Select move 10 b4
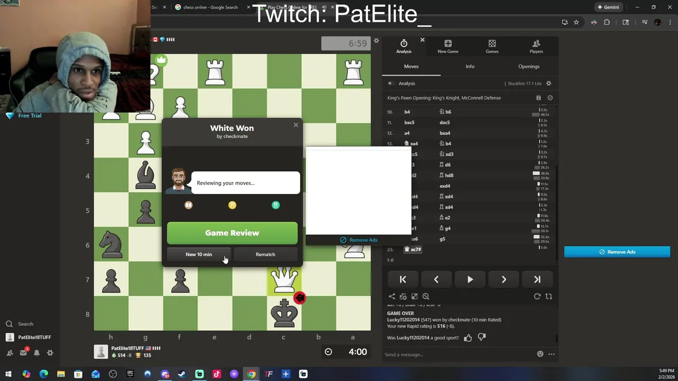678x381 pixels. (x=407, y=112)
